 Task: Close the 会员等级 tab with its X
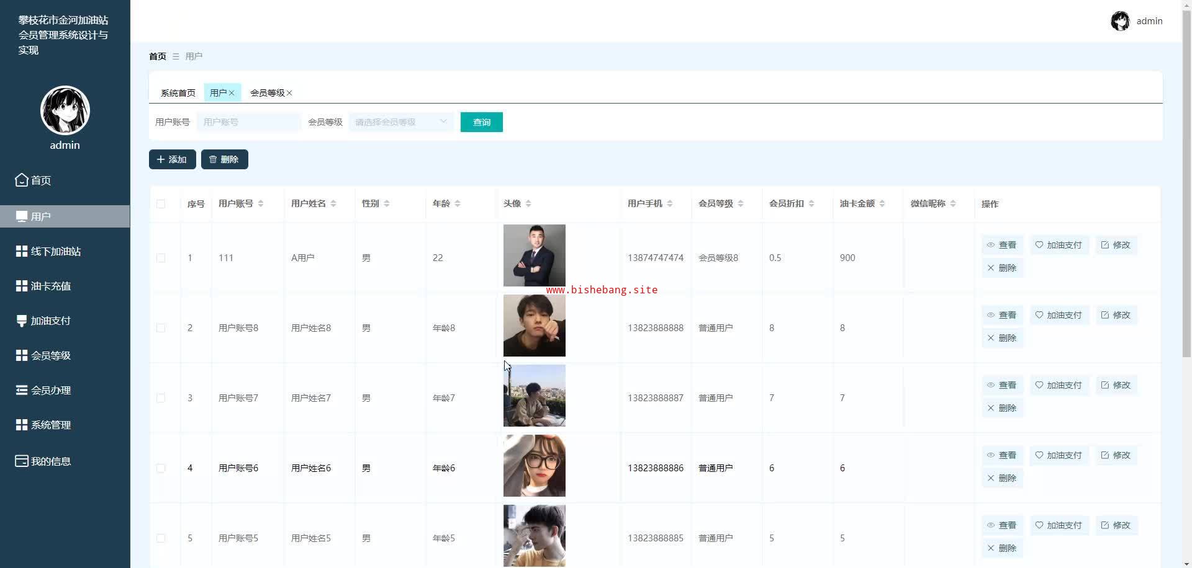click(x=289, y=93)
